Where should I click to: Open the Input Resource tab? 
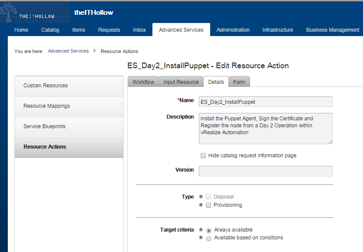(x=181, y=82)
